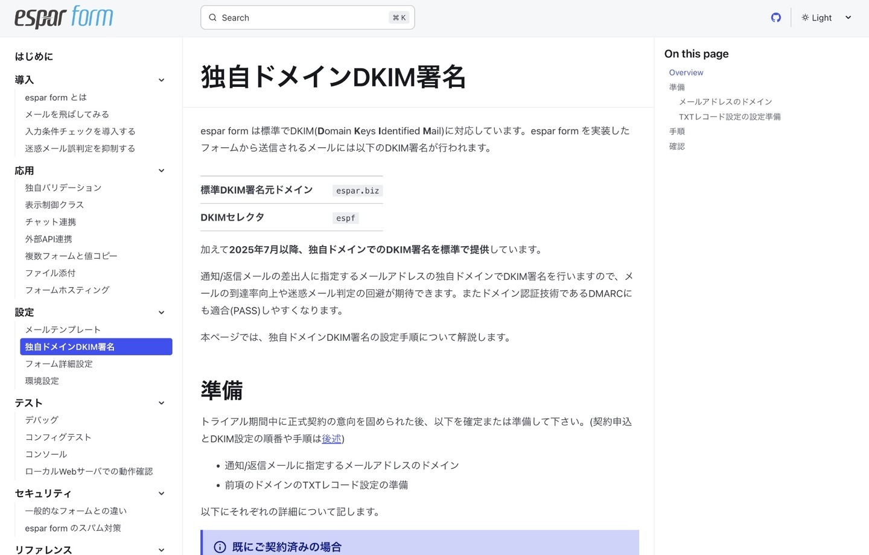The height and width of the screenshot is (555, 869).
Task: Click 標準DKIM署名元ドメイン table label
Action: (256, 190)
